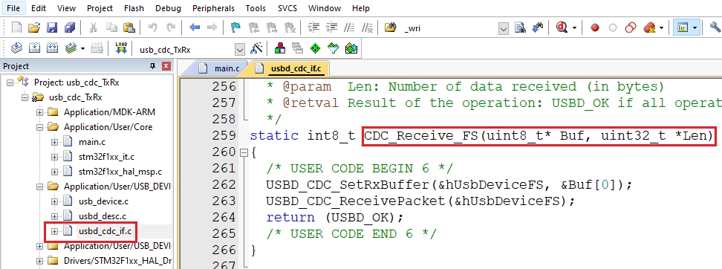Click the Redo arrow icon
Screen dimensions: 722x269
(170, 27)
